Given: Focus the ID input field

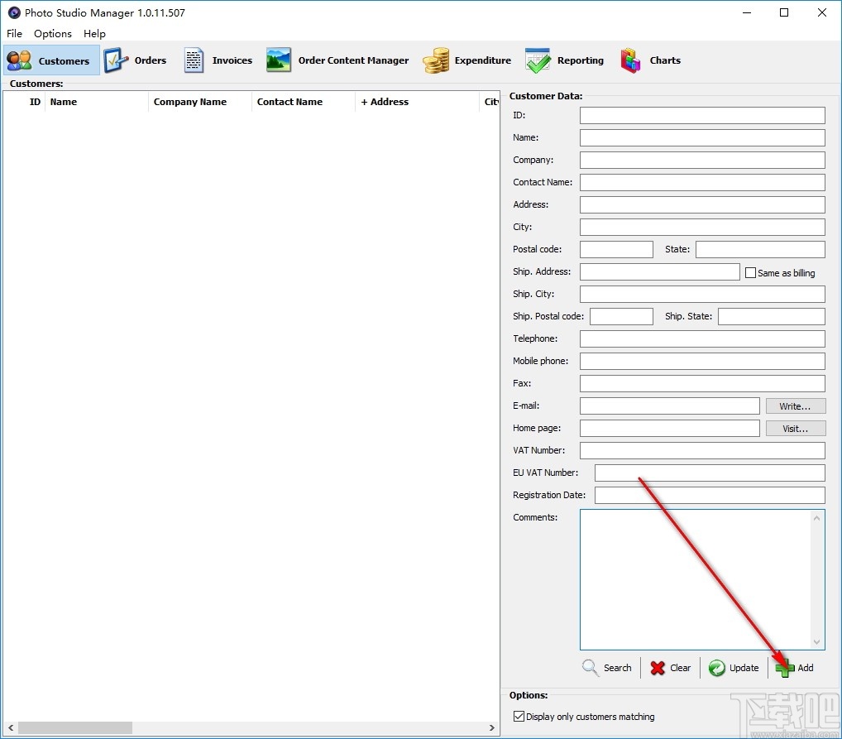Looking at the screenshot, I should 702,115.
